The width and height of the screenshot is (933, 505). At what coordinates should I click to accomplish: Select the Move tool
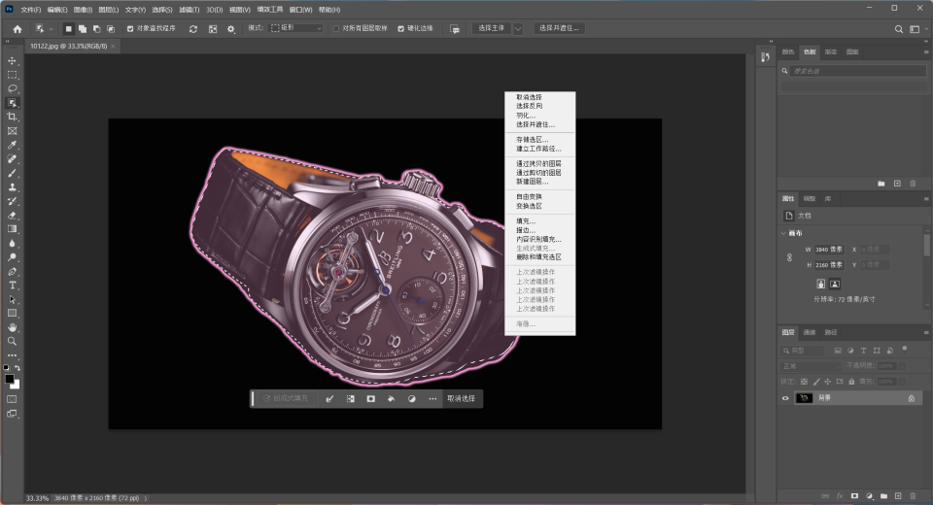pyautogui.click(x=13, y=60)
